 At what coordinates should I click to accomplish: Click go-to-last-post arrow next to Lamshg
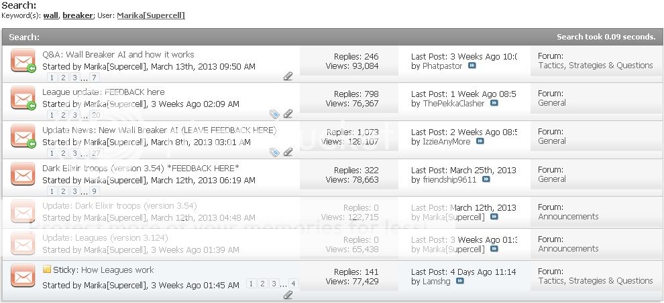coord(459,282)
